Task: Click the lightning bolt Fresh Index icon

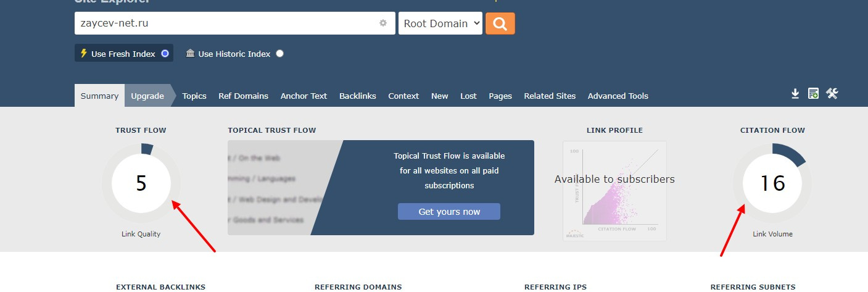Action: [x=84, y=54]
